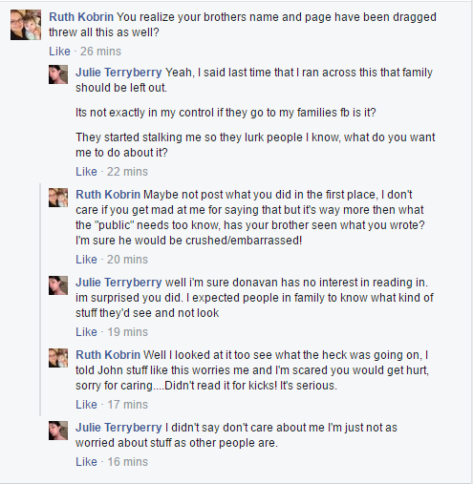This screenshot has width=473, height=484.
Task: Open Ruth Kobrin's profile from top comment name
Action: 81,17
